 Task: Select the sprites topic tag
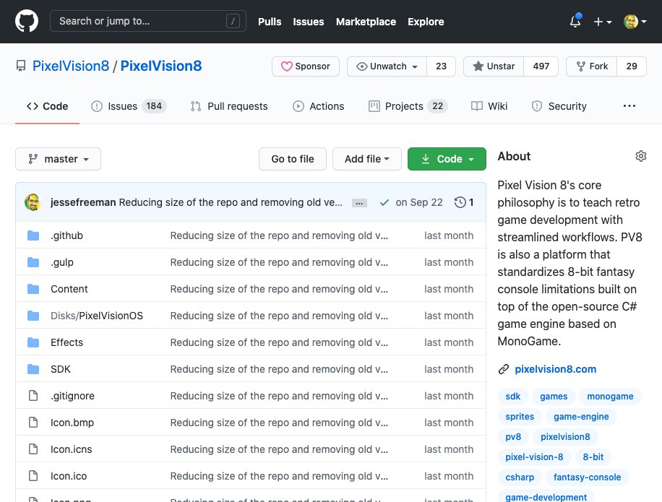click(x=520, y=417)
